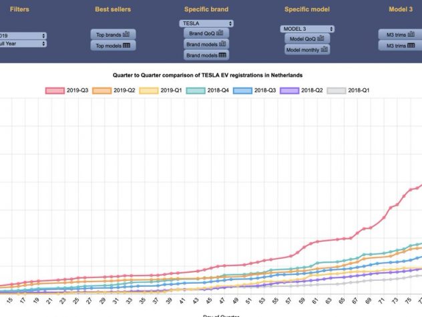The width and height of the screenshot is (422, 317).
Task: Open the M3 trims chart button
Action: click(401, 35)
